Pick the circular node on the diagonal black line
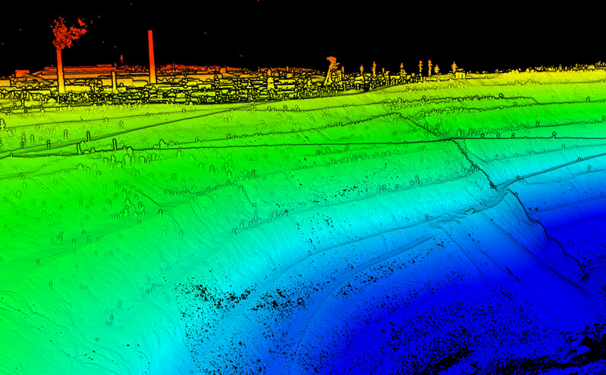The width and height of the screenshot is (606, 375). click(492, 186)
